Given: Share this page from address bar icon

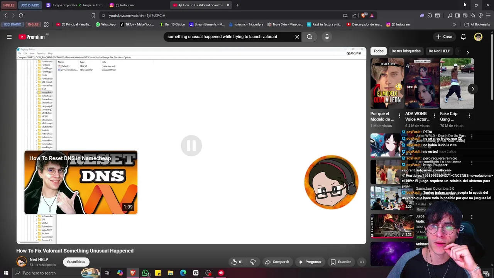Looking at the screenshot, I should (354, 15).
